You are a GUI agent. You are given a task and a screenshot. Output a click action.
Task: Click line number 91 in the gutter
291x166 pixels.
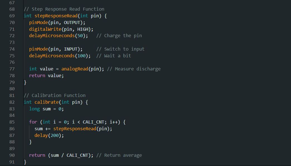12,162
